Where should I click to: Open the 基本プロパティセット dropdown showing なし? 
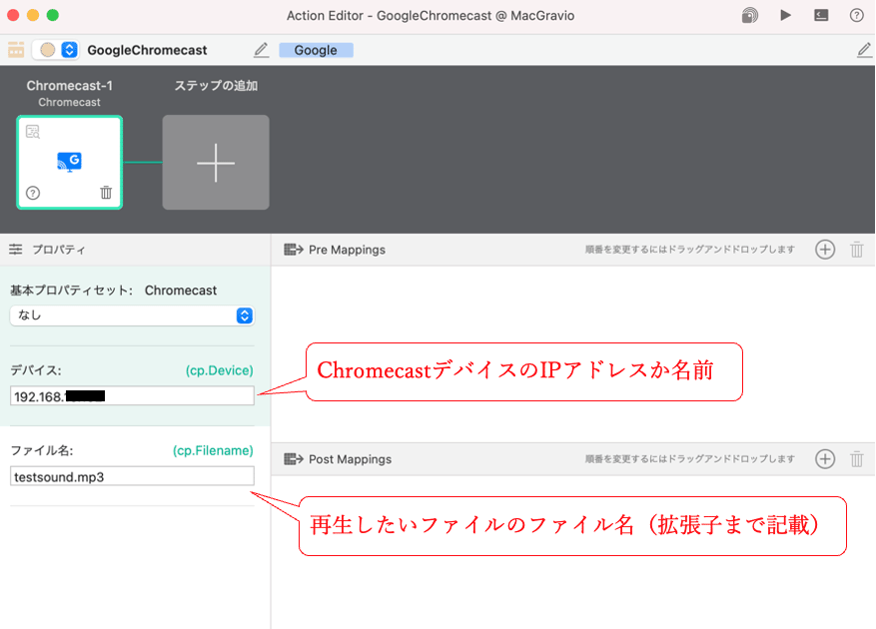coord(132,315)
